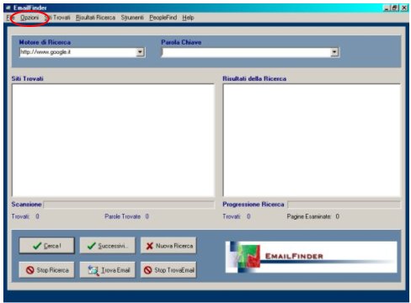Viewport: 411px width, 303px height.
Task: Click the Motore di Ricerca URL field
Action: pos(78,52)
